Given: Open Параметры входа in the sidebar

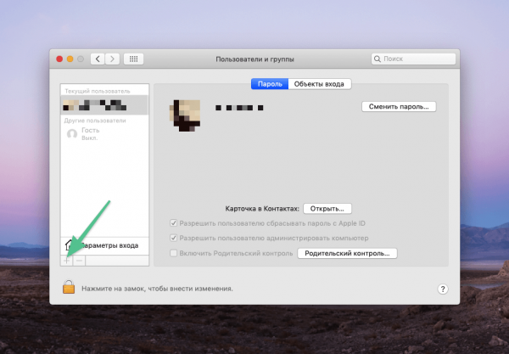Looking at the screenshot, I should (x=104, y=245).
